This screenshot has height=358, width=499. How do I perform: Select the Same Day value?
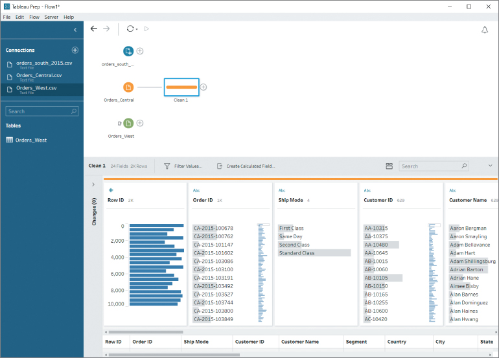290,236
